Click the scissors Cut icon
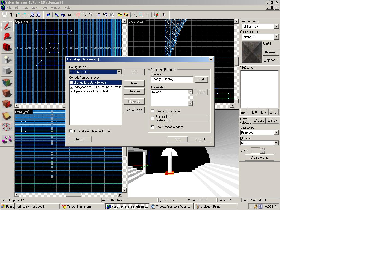The height and width of the screenshot is (277, 369). click(x=99, y=15)
